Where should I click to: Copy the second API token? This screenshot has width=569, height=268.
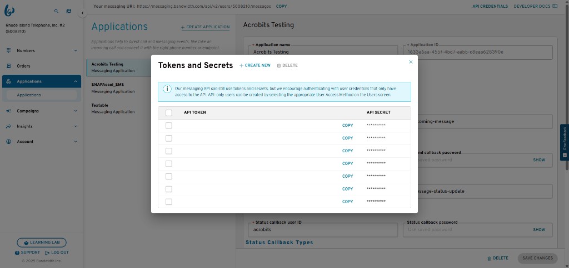coord(348,138)
